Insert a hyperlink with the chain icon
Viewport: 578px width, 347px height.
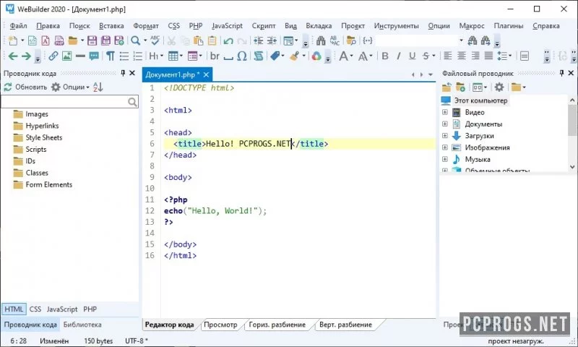coord(53,56)
